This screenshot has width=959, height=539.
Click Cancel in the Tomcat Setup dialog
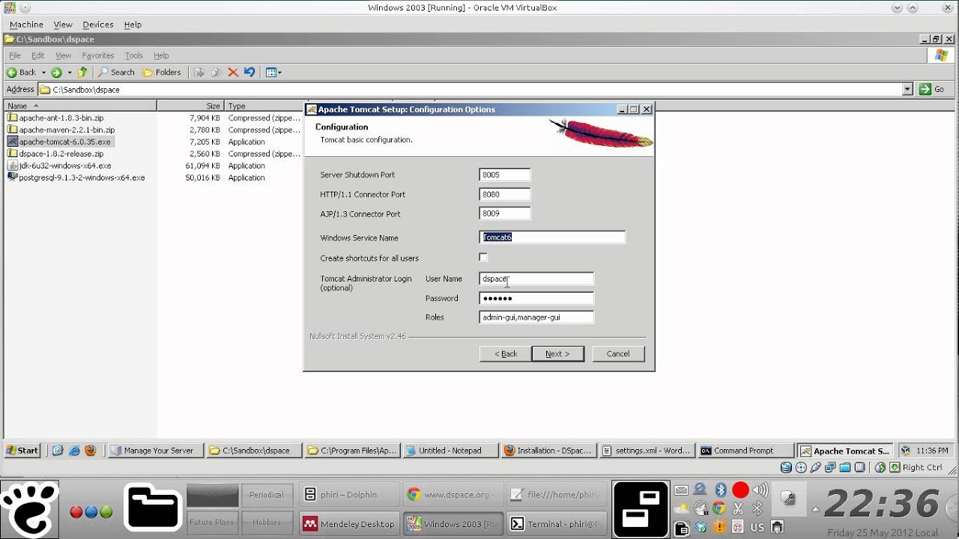click(618, 353)
